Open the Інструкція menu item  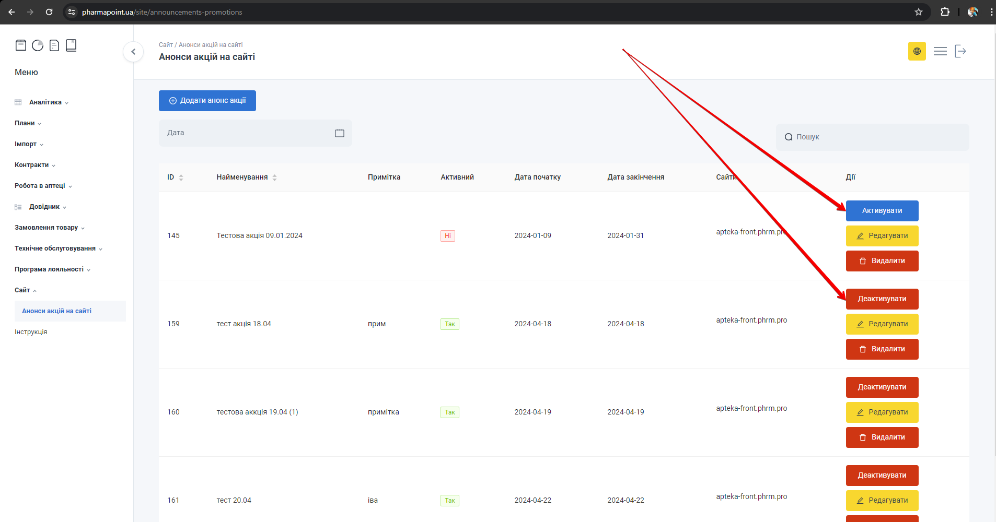point(31,332)
